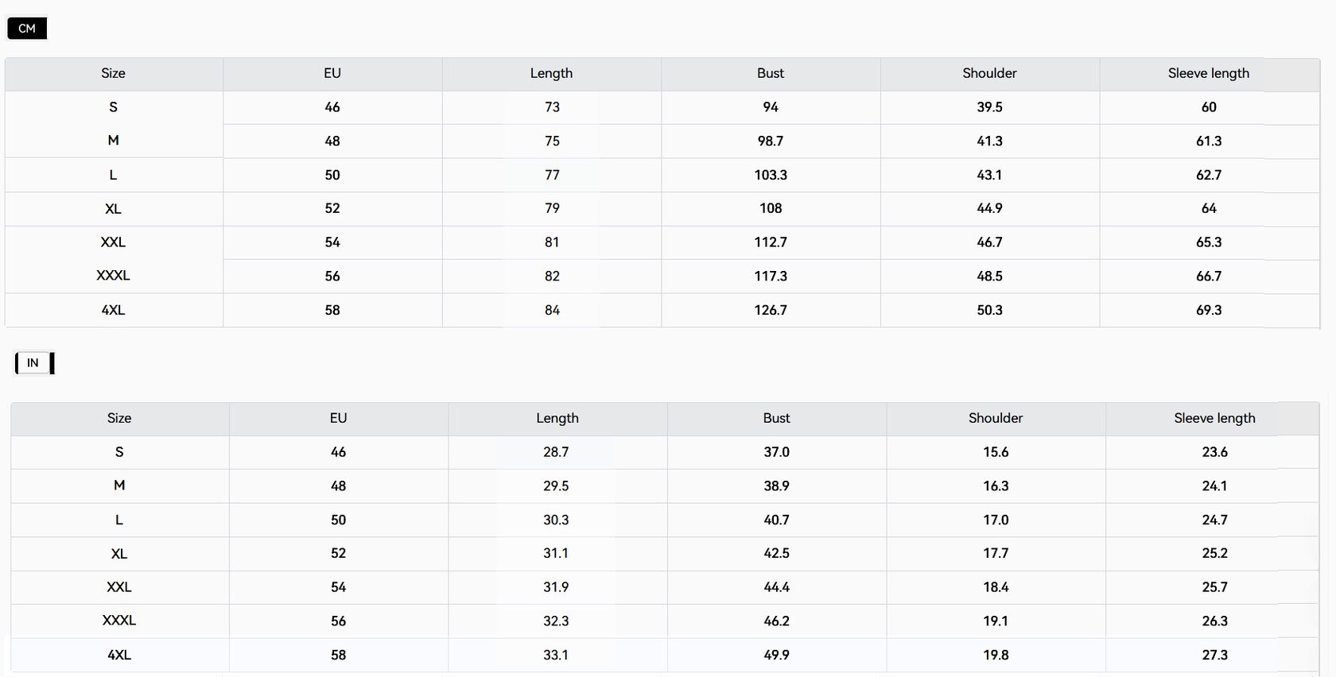Select the 69.3 sleeve length cell
This screenshot has height=677, width=1336.
click(1209, 310)
